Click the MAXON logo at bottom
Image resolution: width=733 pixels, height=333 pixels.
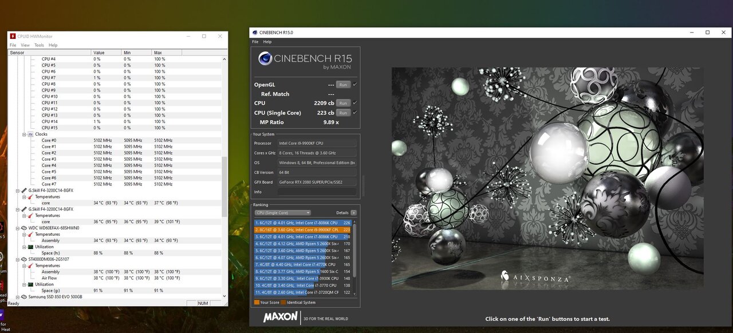(281, 317)
